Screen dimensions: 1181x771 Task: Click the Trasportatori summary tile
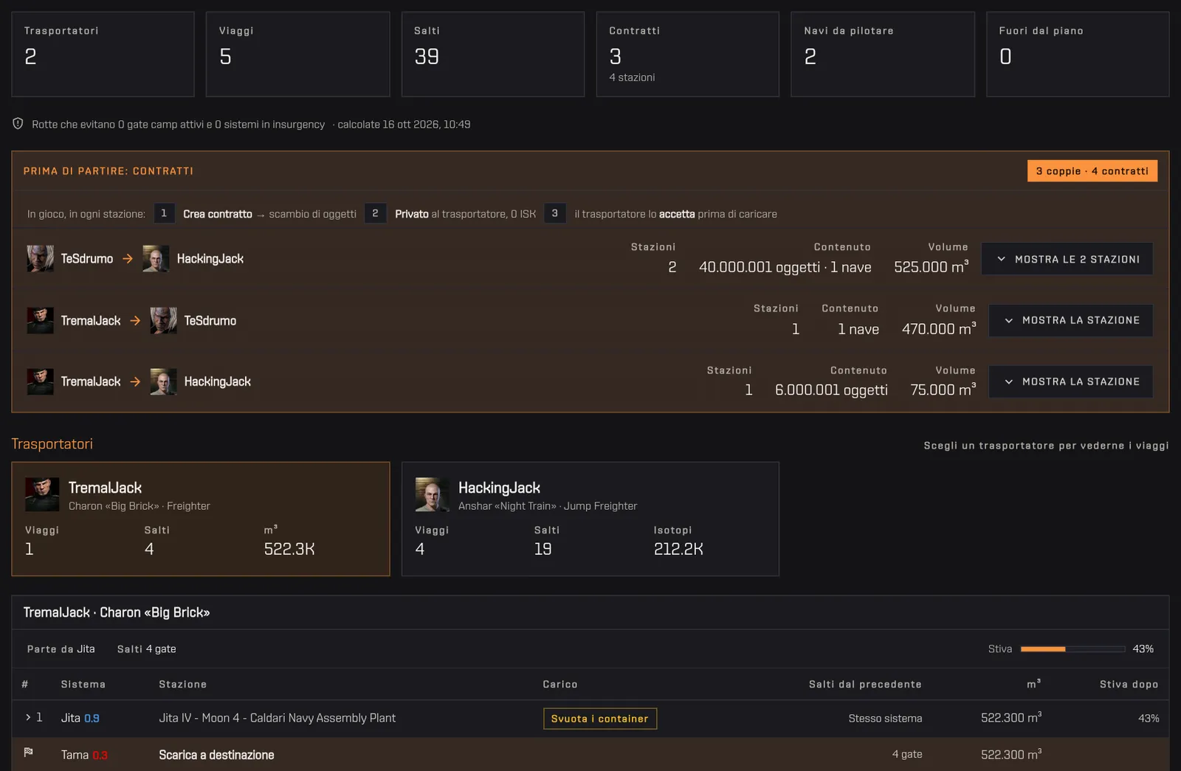click(103, 54)
